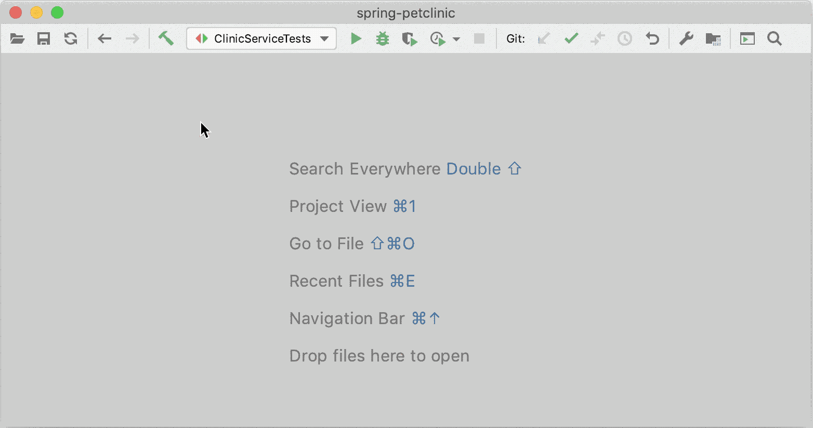Screen dimensions: 813x428
Task: Open Search Everywhere with the magnifier icon
Action: (775, 39)
